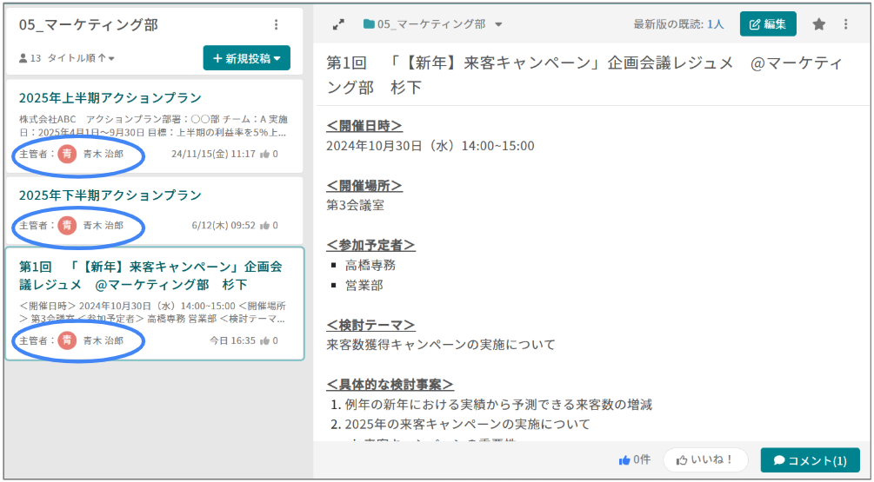This screenshot has height=482, width=874.
Task: Click the 0件 like count at bottom
Action: point(634,459)
